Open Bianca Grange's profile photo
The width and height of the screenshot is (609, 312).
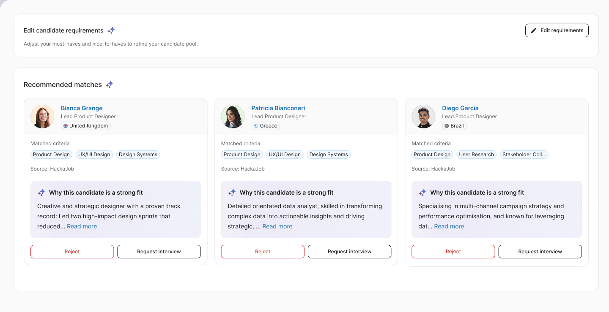coord(42,117)
